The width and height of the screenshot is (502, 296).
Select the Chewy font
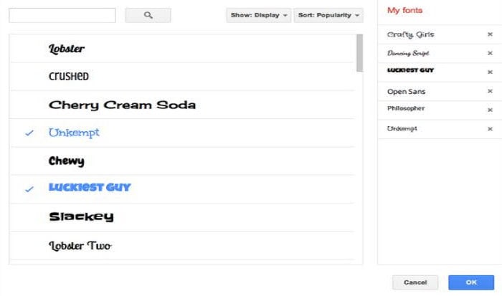[182, 161]
